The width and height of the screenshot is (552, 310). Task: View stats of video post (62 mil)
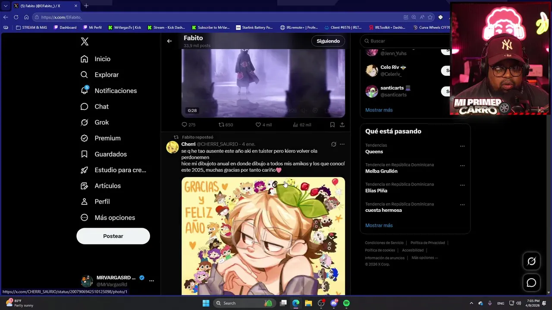point(302,125)
